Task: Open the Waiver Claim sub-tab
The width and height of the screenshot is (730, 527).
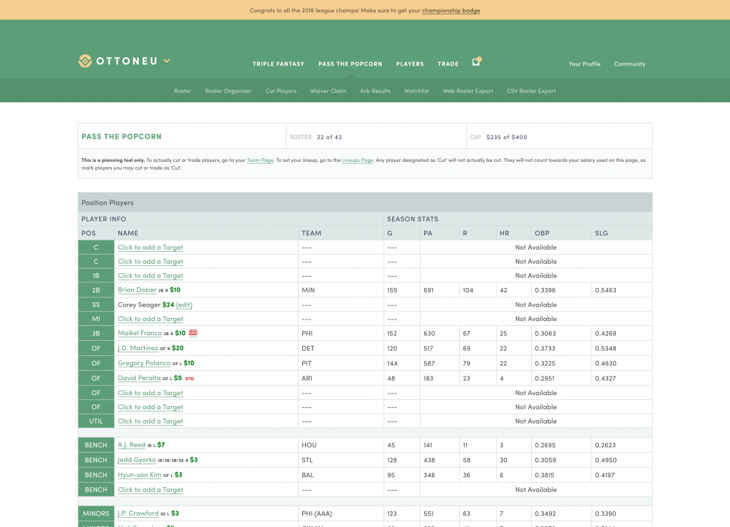Action: (328, 91)
